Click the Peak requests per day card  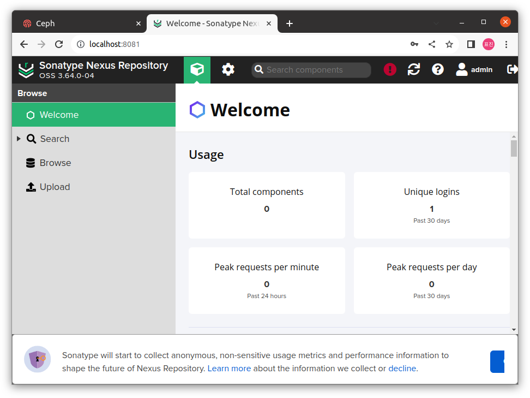point(432,281)
